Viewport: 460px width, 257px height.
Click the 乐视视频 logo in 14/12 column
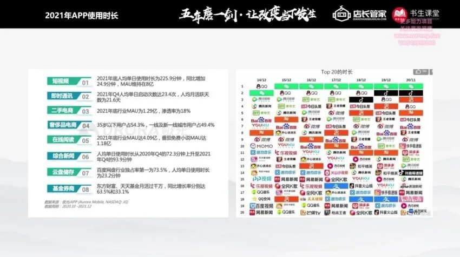(261, 186)
